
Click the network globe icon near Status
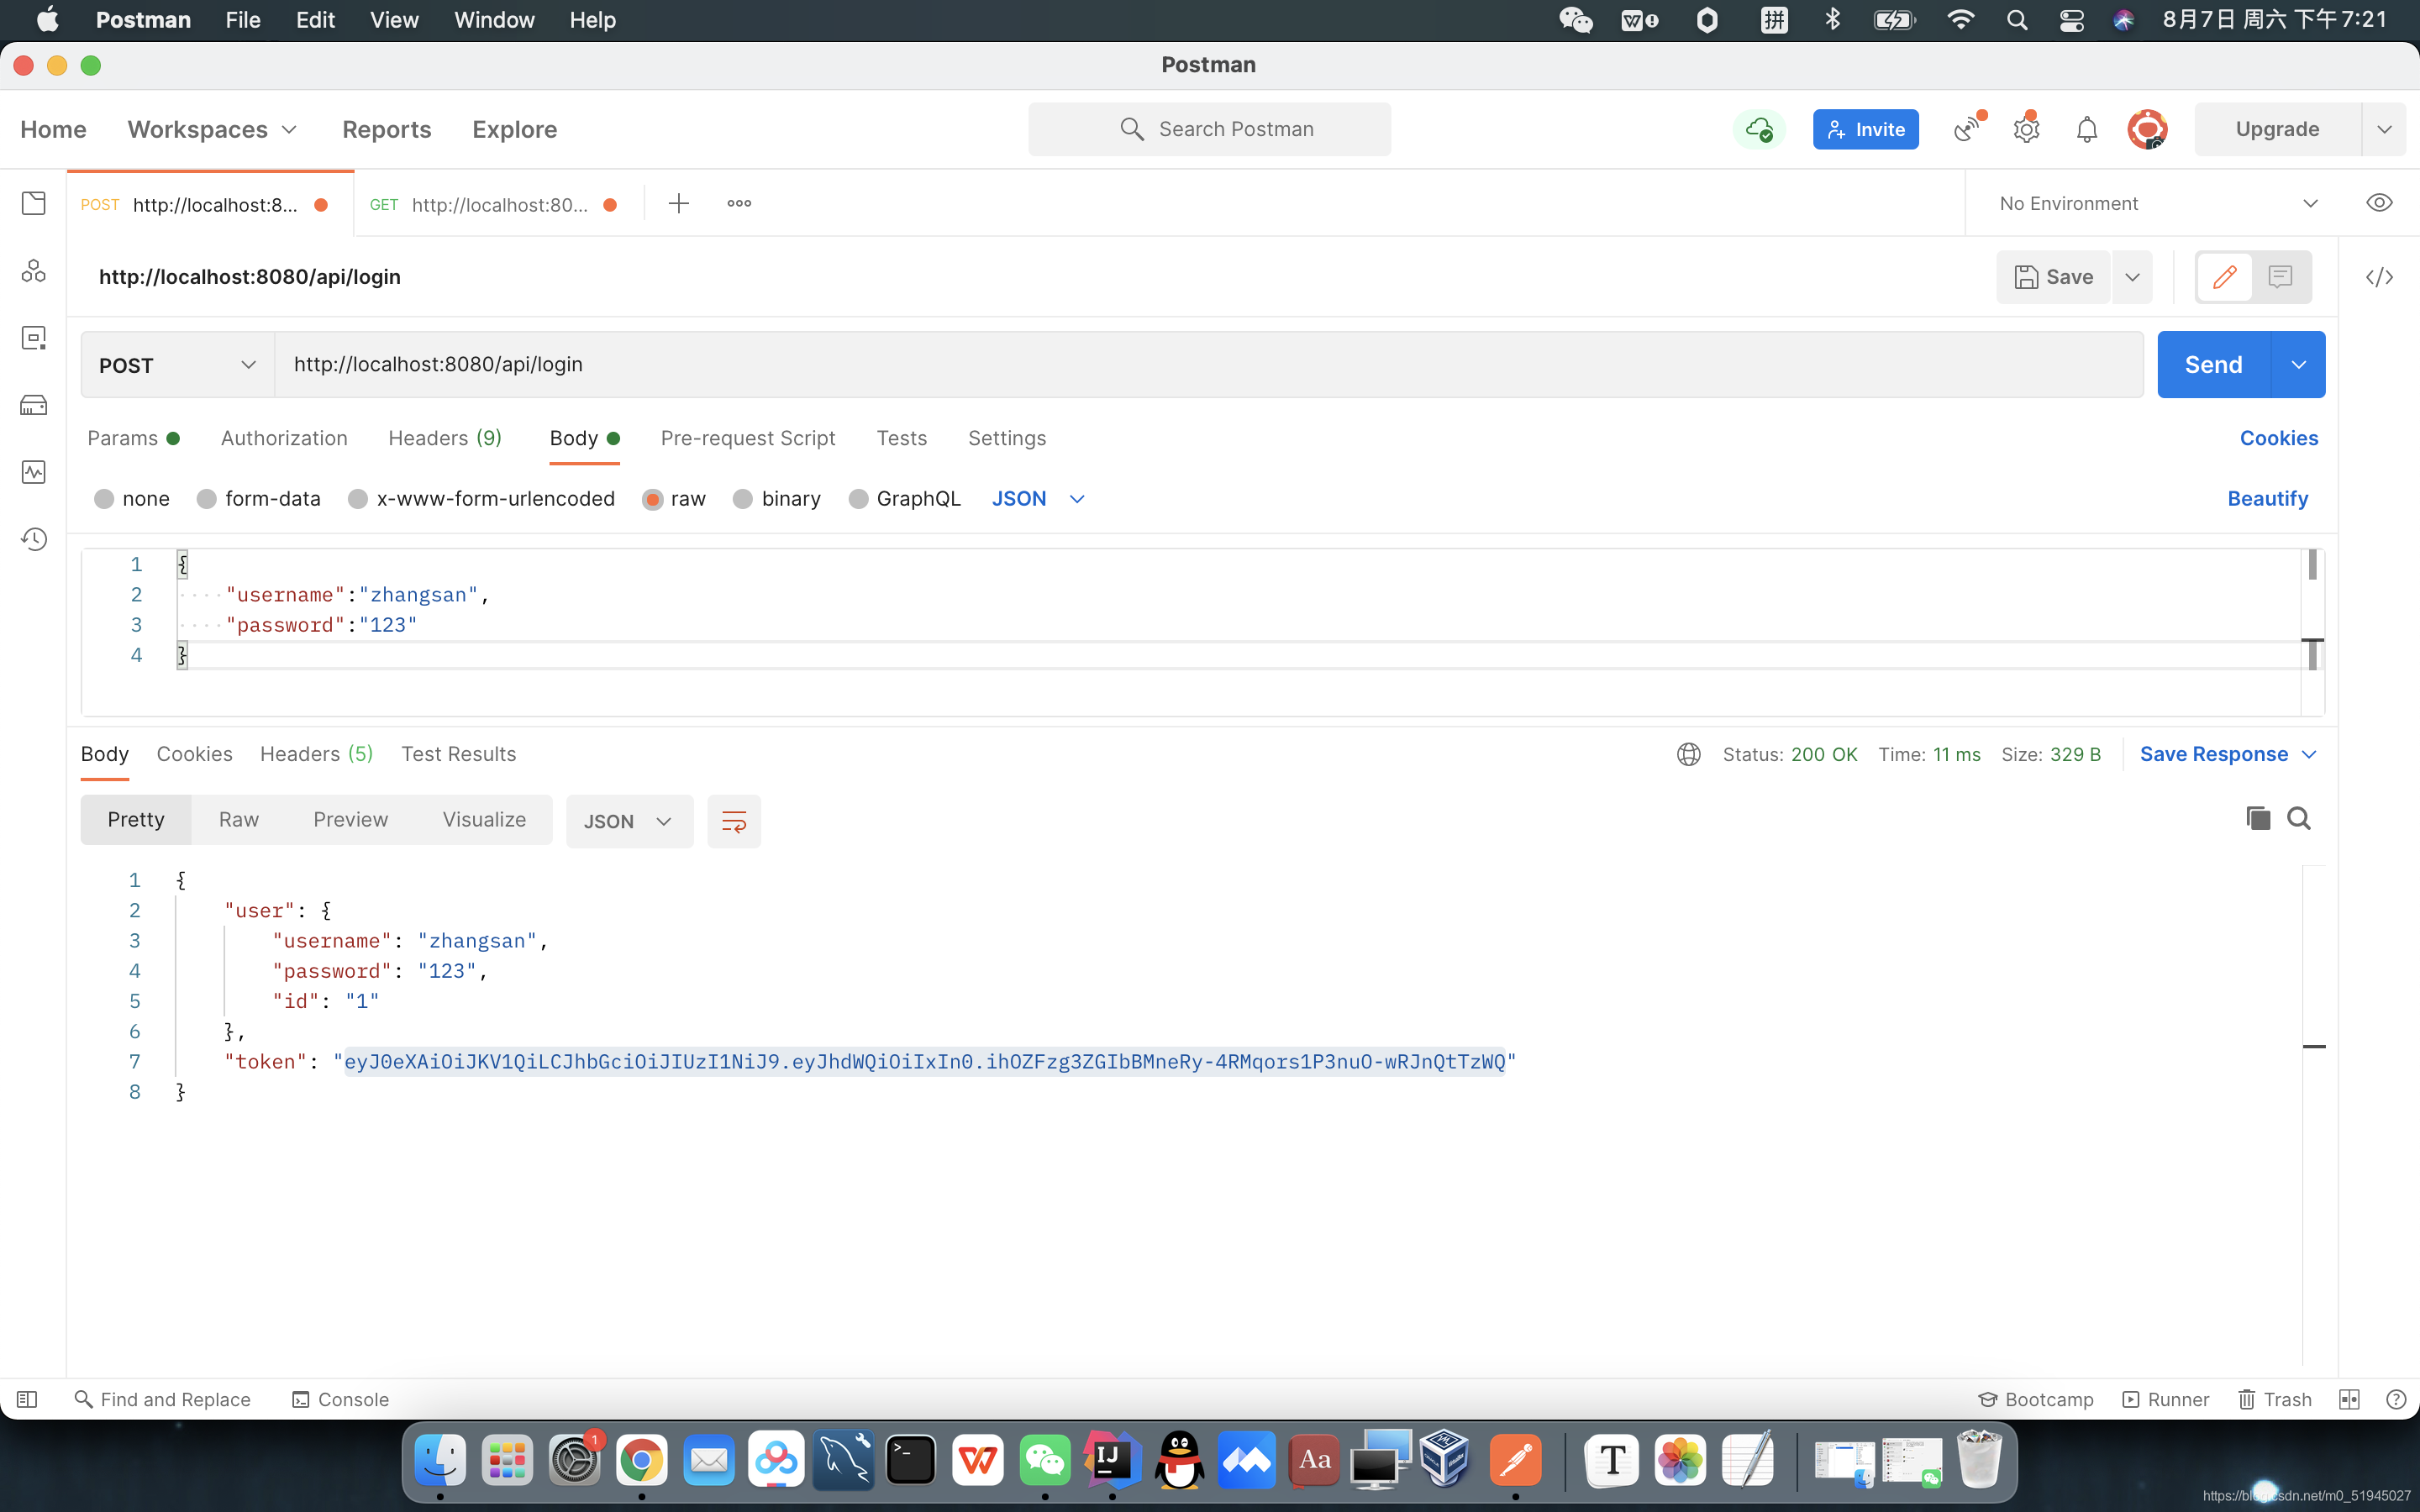pyautogui.click(x=1688, y=754)
